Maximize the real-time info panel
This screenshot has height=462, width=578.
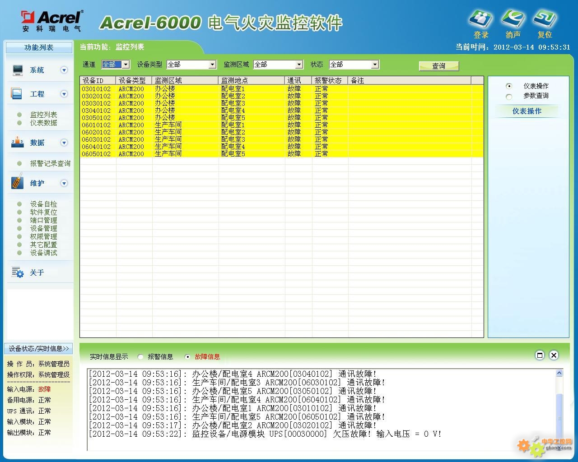540,355
